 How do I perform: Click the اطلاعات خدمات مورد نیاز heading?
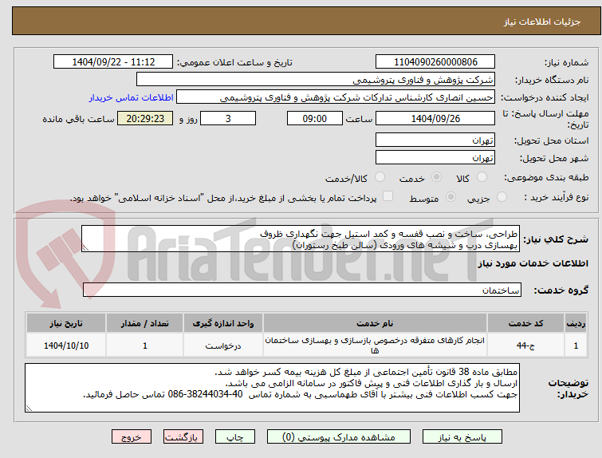533,263
